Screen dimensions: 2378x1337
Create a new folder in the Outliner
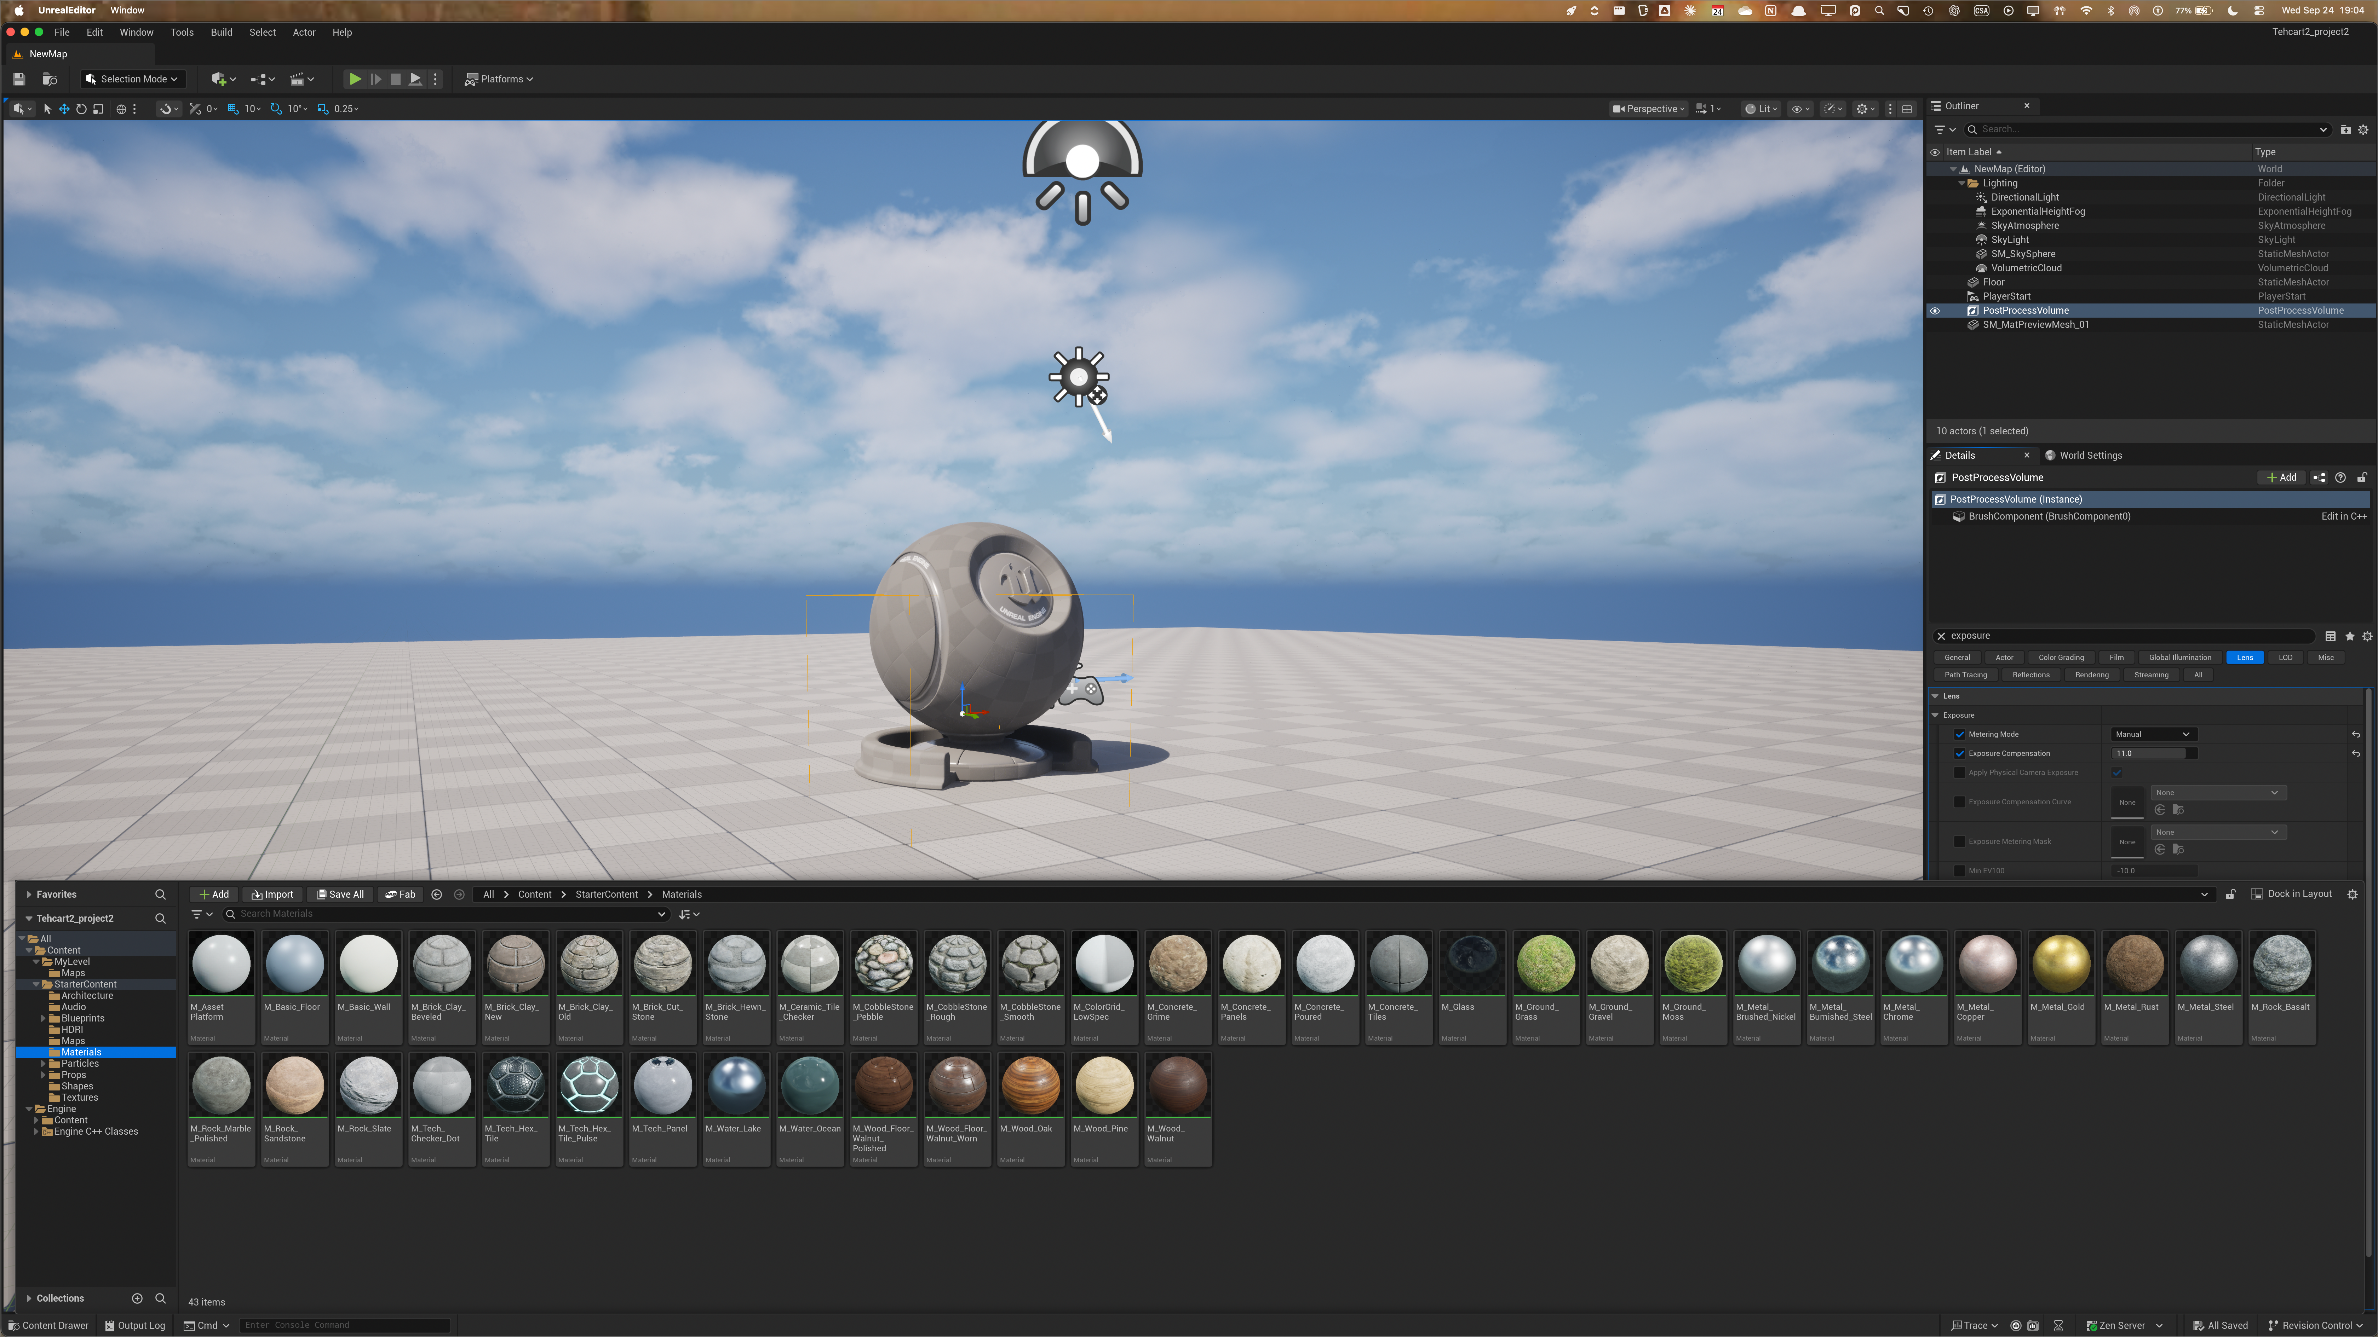tap(2346, 130)
